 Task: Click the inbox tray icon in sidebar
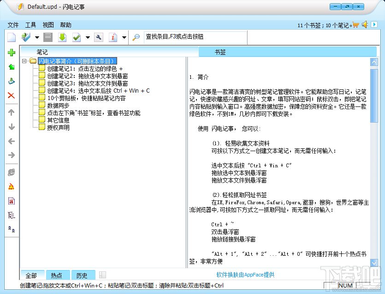coord(12,81)
